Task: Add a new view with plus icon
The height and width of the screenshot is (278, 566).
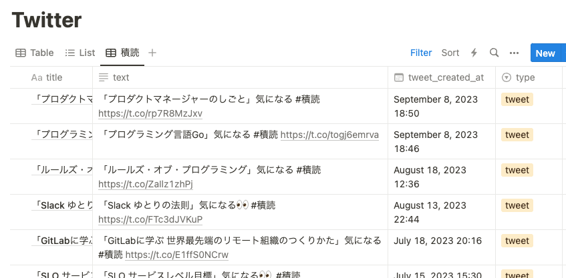Action: point(152,53)
